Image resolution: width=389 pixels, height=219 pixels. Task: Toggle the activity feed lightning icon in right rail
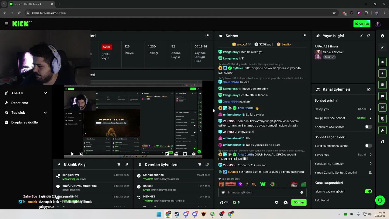click(382, 73)
